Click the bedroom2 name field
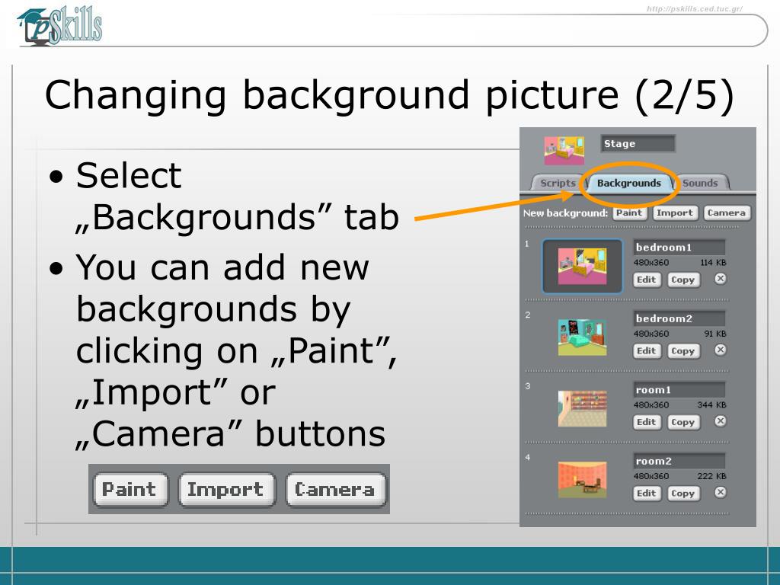780x585 pixels. coord(679,318)
